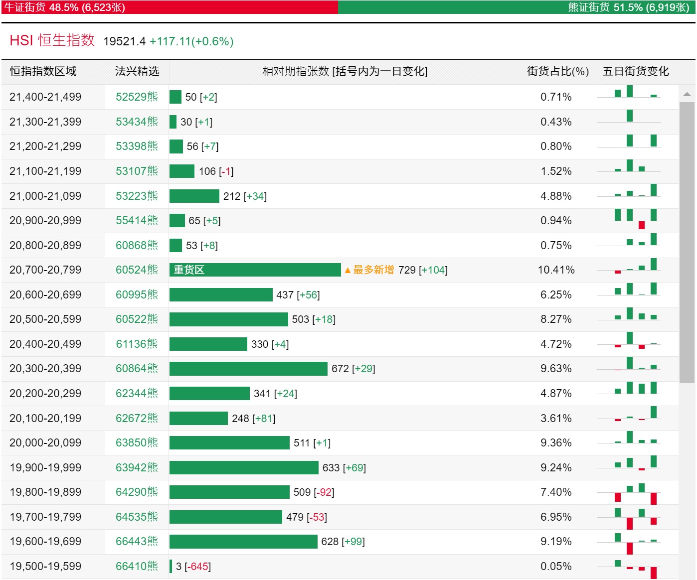The height and width of the screenshot is (580, 697).
Task: Click the HSI 恒生指数 title
Action: 52,40
